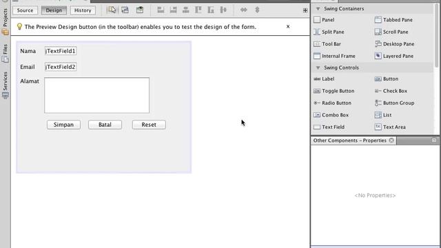Minimize the Properties panel
Image resolution: width=441 pixels, height=248 pixels.
(434, 140)
